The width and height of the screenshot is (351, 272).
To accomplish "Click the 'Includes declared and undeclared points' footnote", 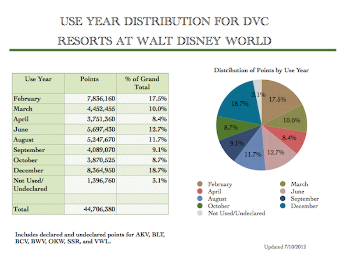I will coord(90,238).
